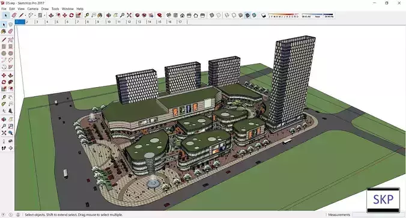
Task: Switch to scene tab 5
Action: 60,22
